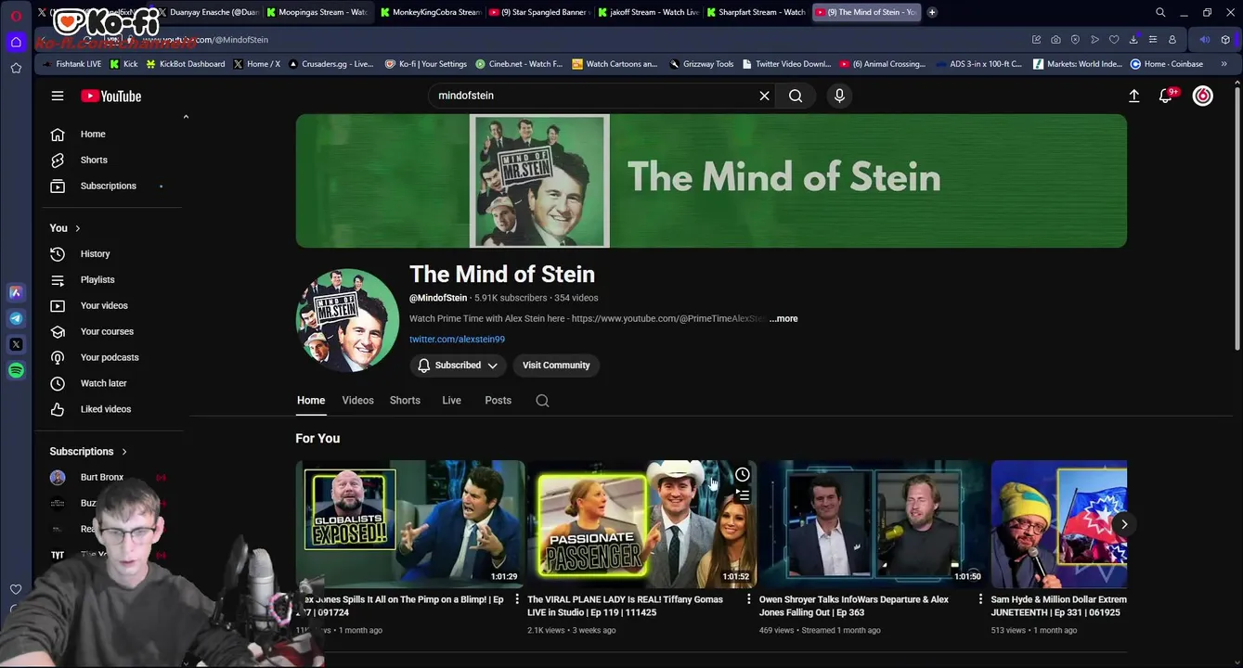Open a new browser tab

tap(932, 12)
